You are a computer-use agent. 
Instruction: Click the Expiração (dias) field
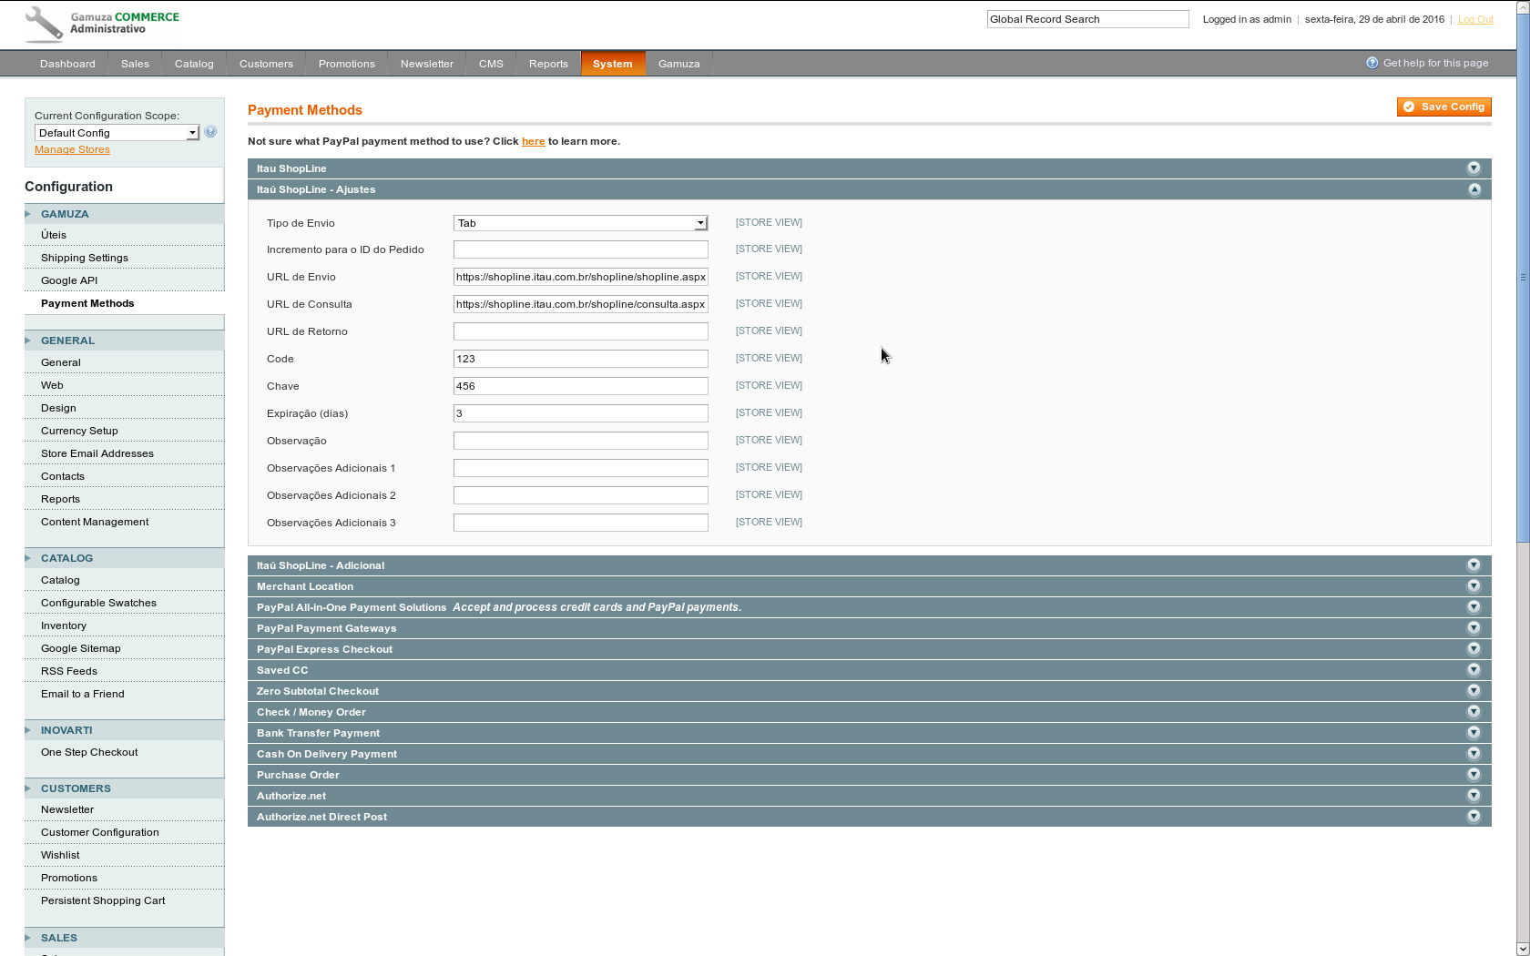click(x=580, y=413)
